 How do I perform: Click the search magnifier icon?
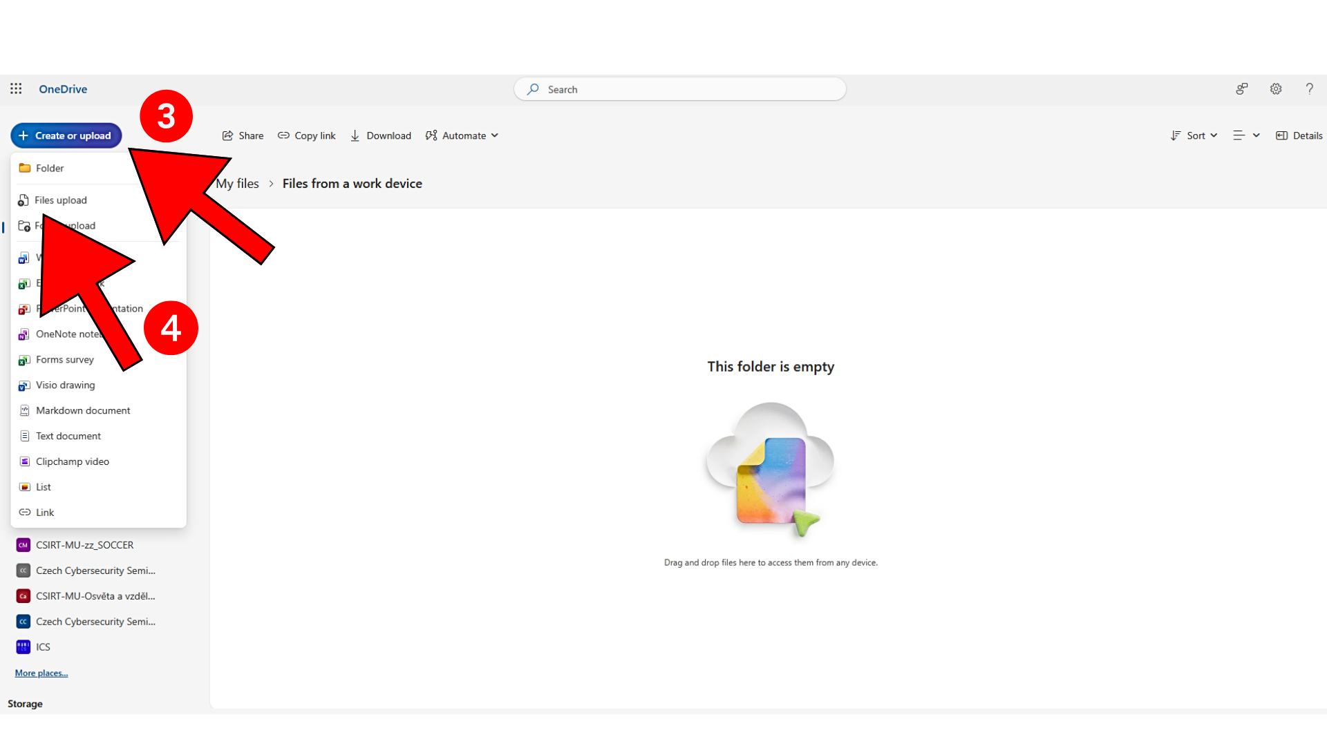point(533,89)
